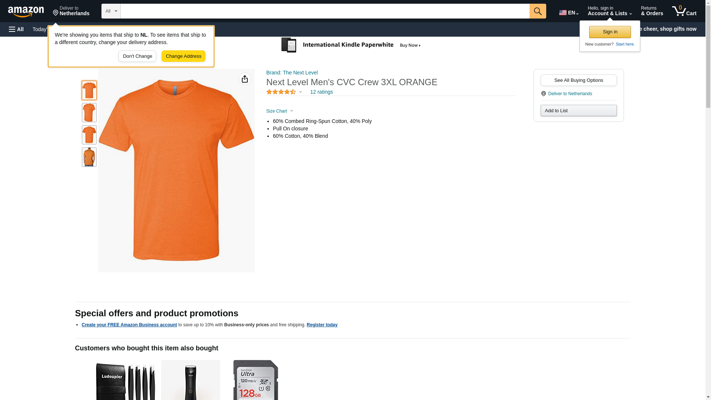Open the share icon on product image
Viewport: 711px width, 400px height.
tap(245, 79)
